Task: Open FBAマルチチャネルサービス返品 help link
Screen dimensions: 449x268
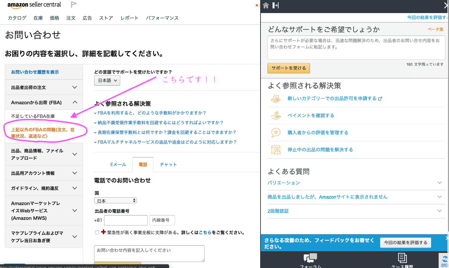Action: click(x=167, y=142)
